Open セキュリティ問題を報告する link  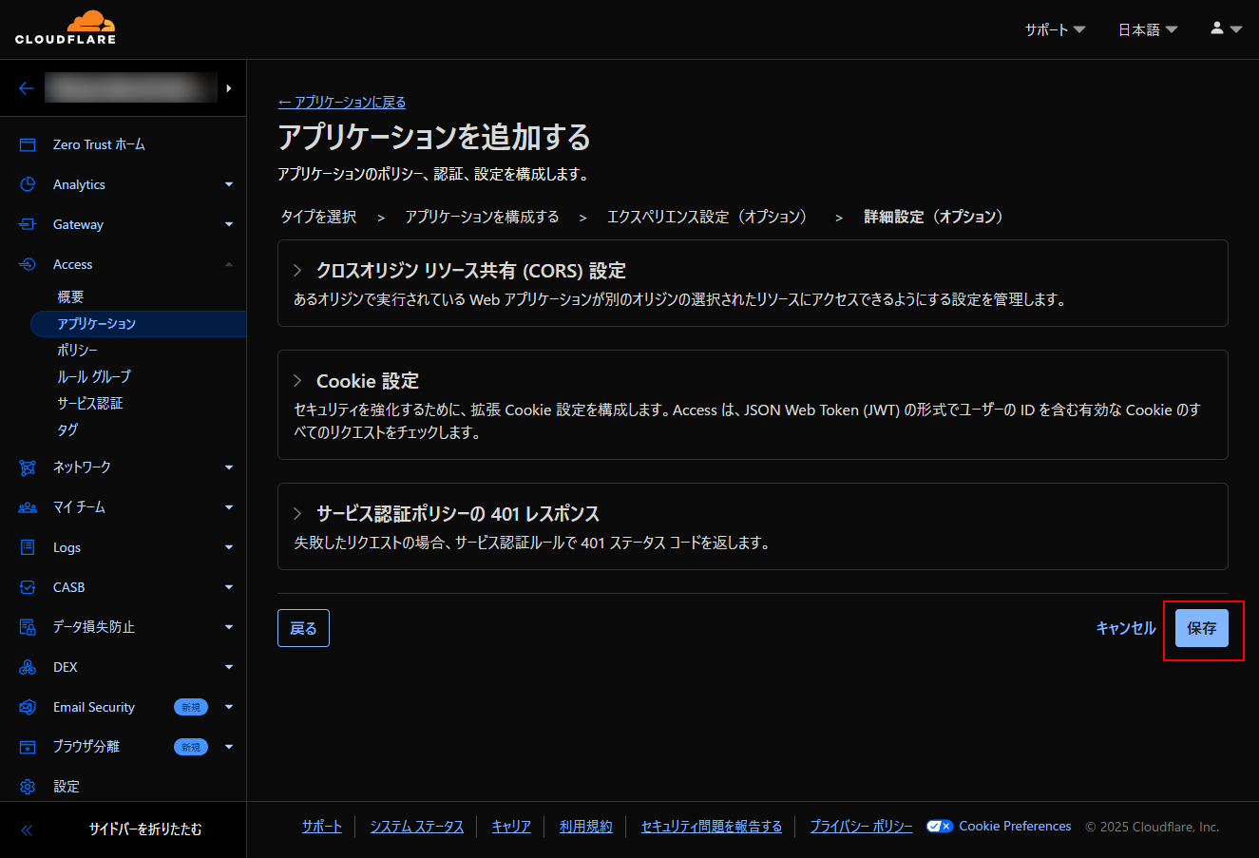tap(712, 827)
